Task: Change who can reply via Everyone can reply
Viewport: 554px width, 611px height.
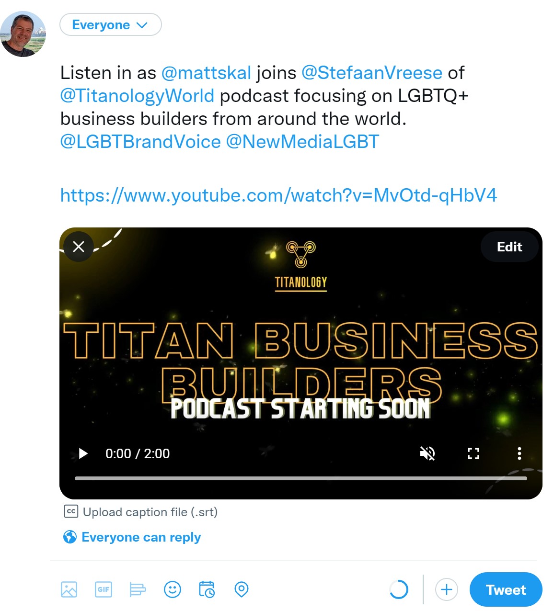Action: (132, 537)
